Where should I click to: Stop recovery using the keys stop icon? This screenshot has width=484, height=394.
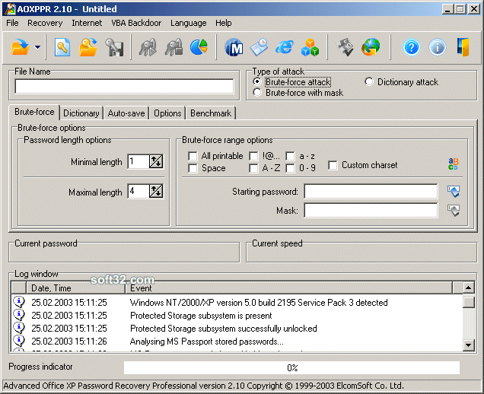point(174,47)
